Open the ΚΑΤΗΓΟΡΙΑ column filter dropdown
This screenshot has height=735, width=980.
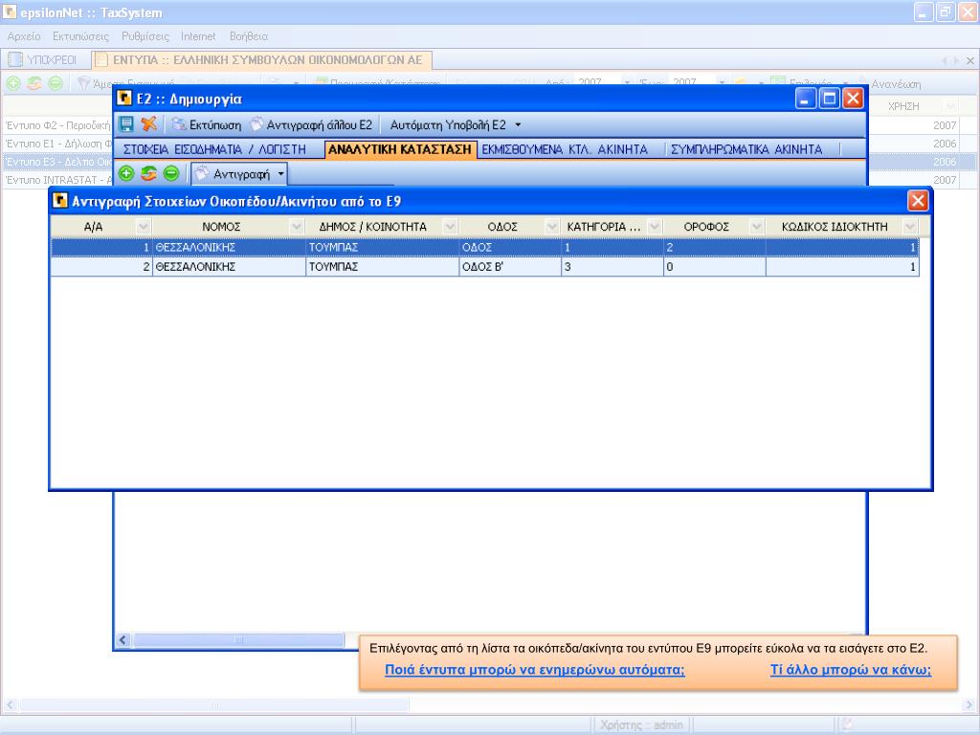[x=655, y=226]
